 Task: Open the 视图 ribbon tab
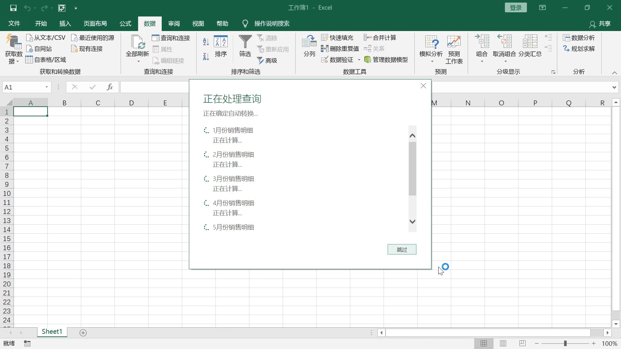coord(198,23)
